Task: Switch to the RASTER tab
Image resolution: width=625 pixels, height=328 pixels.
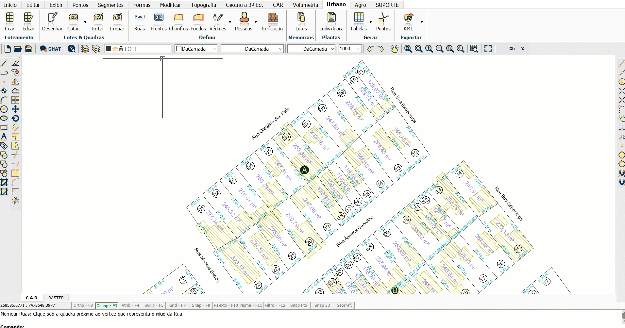Action: (x=56, y=298)
